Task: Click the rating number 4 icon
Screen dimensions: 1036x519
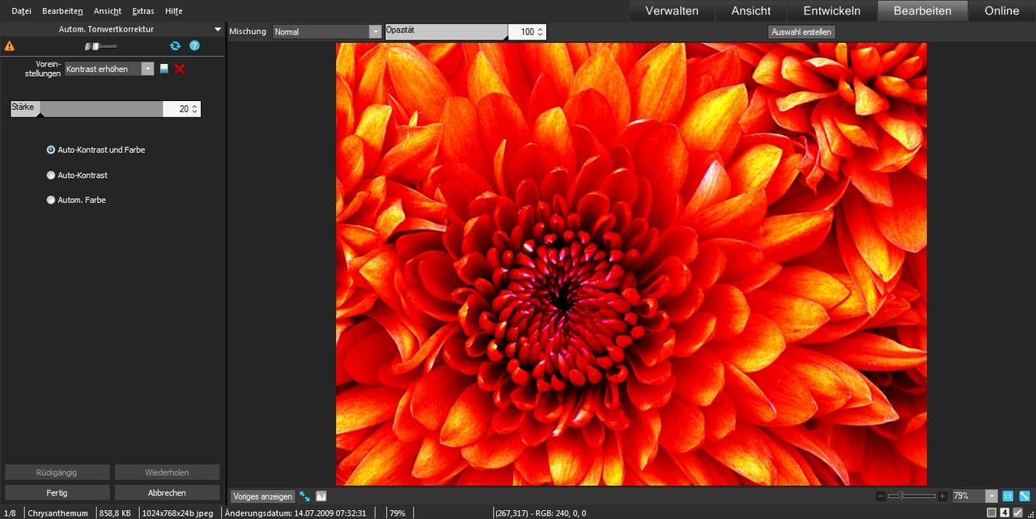Action: [x=1004, y=513]
